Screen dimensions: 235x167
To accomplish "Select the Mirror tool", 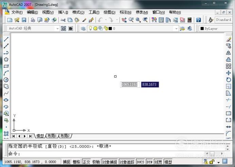I will pos(229,53).
